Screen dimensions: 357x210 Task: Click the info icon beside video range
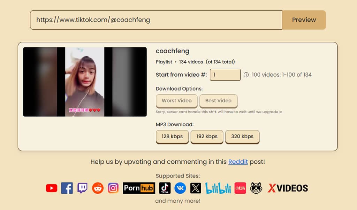point(246,75)
